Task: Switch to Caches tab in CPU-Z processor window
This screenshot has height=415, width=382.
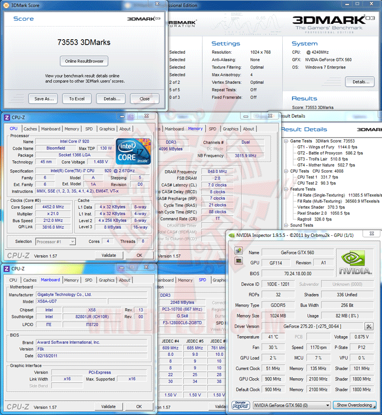Action: click(x=30, y=129)
